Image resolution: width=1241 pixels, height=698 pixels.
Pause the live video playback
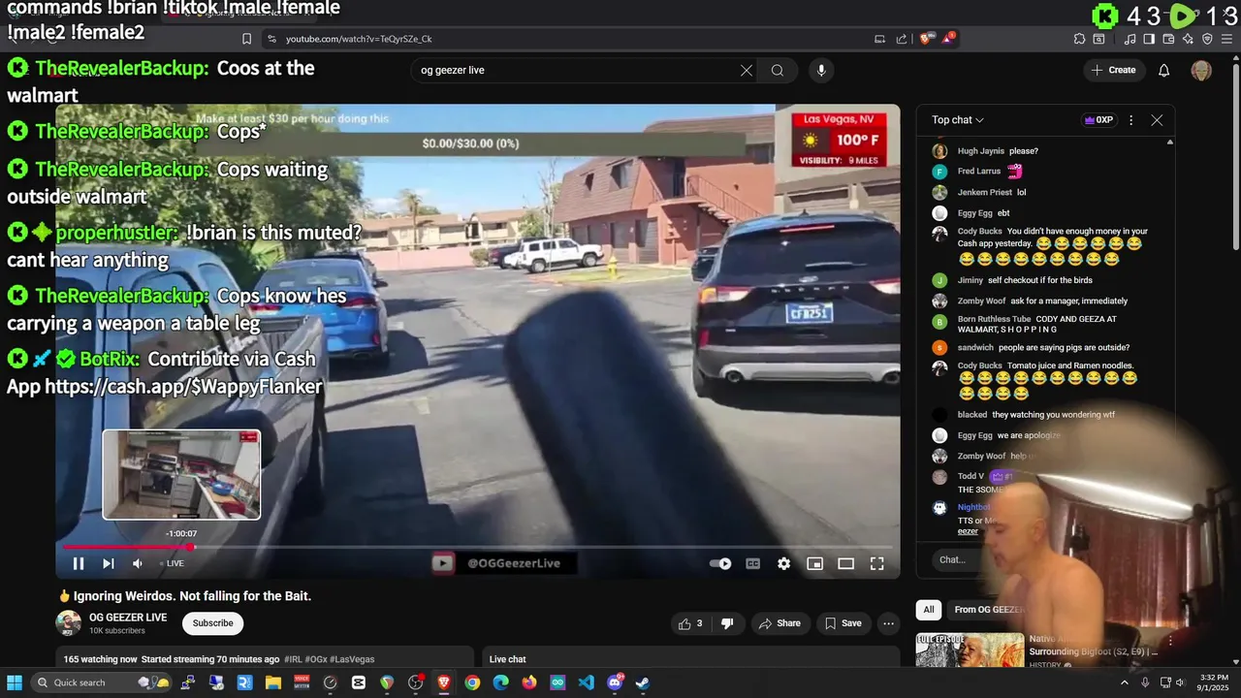pos(79,563)
